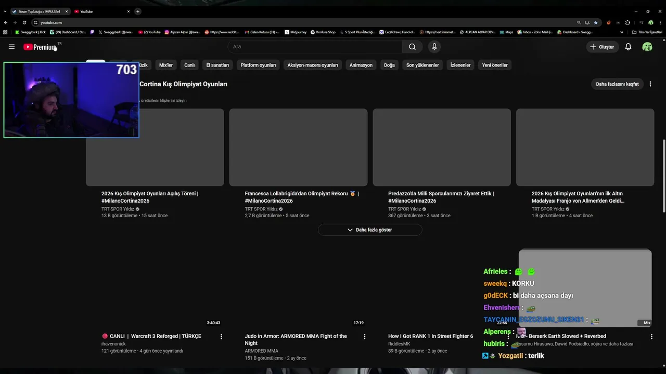666x374 pixels.
Task: View site information icon beside youtube.com
Action: pos(36,22)
